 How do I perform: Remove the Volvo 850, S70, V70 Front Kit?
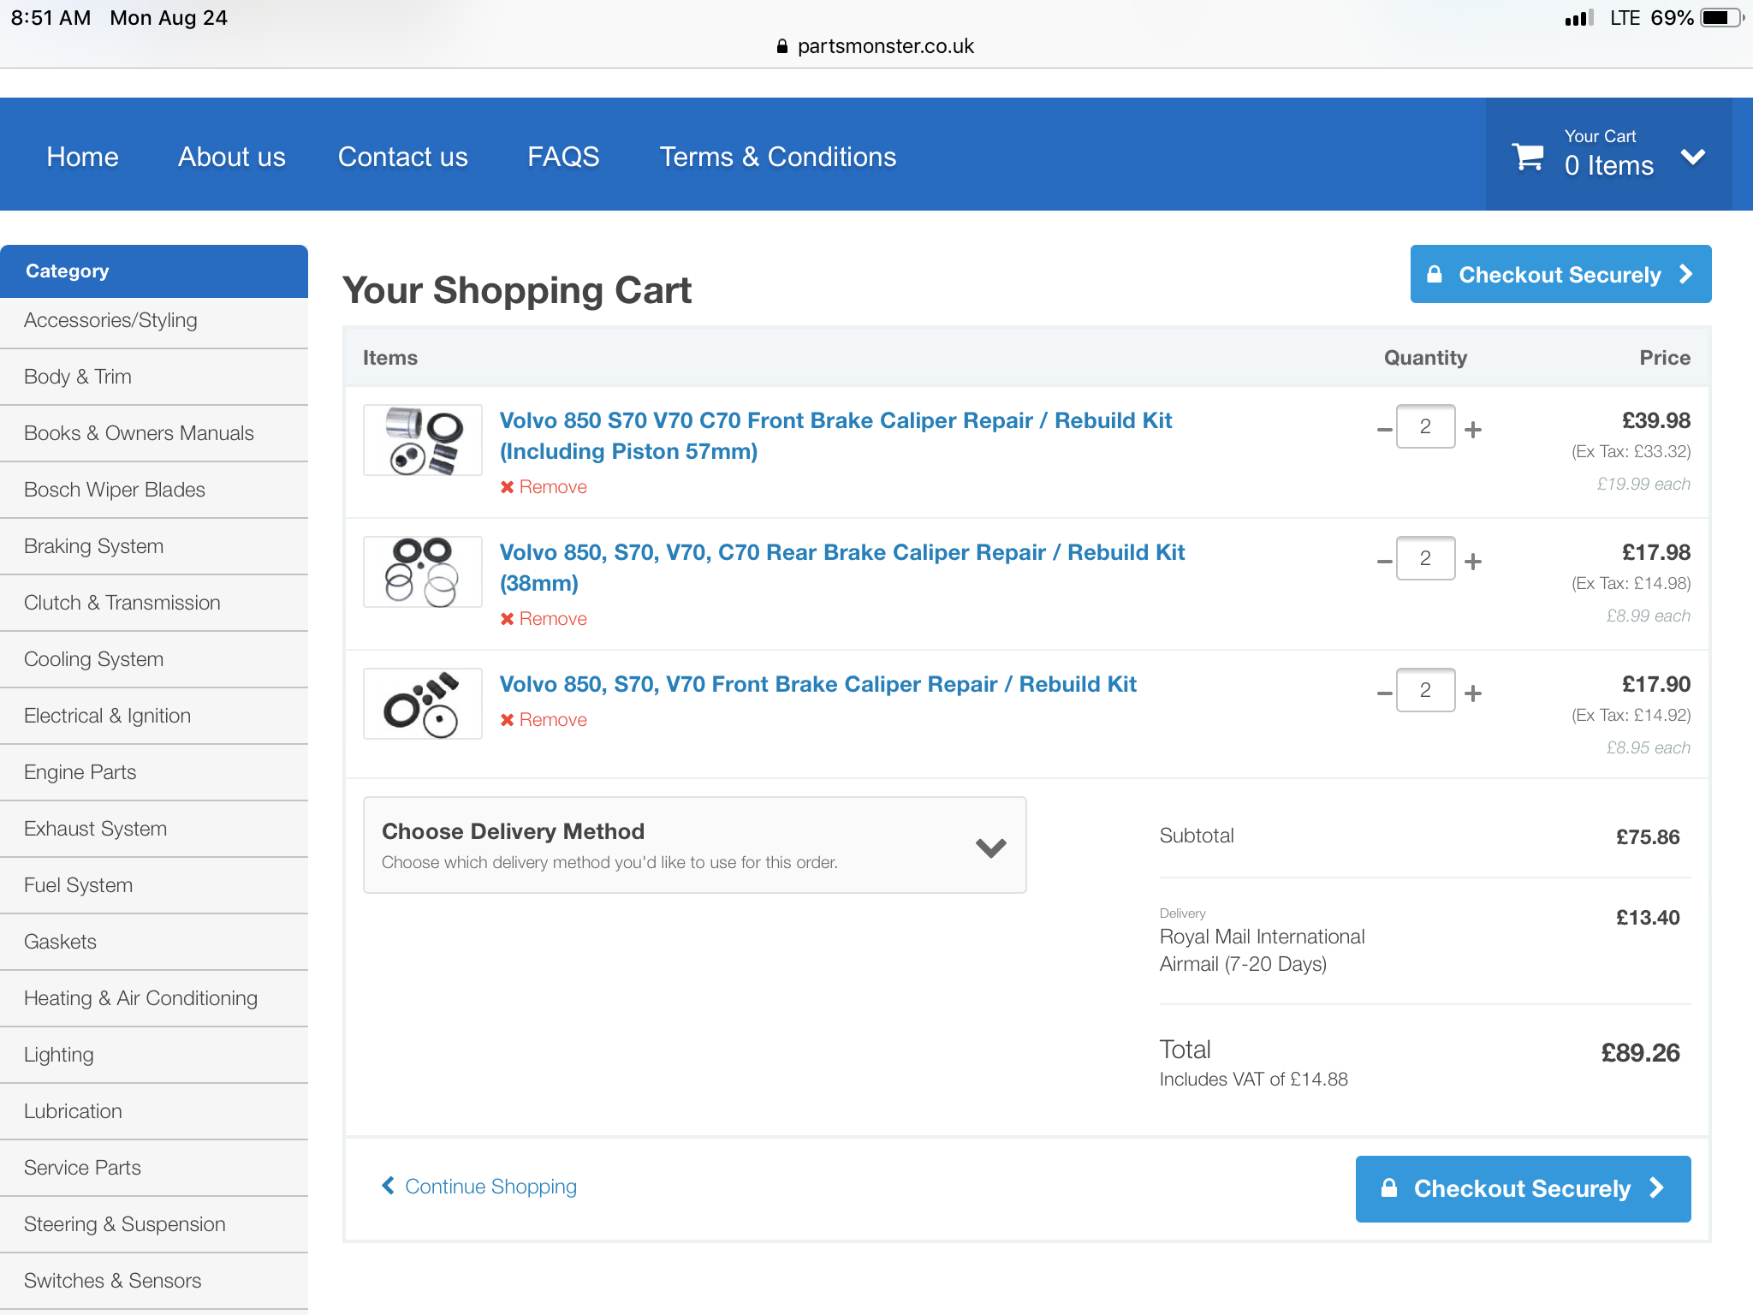point(544,719)
